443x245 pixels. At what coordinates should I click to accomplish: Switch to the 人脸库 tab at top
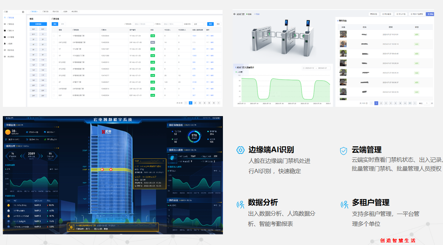[65, 12]
